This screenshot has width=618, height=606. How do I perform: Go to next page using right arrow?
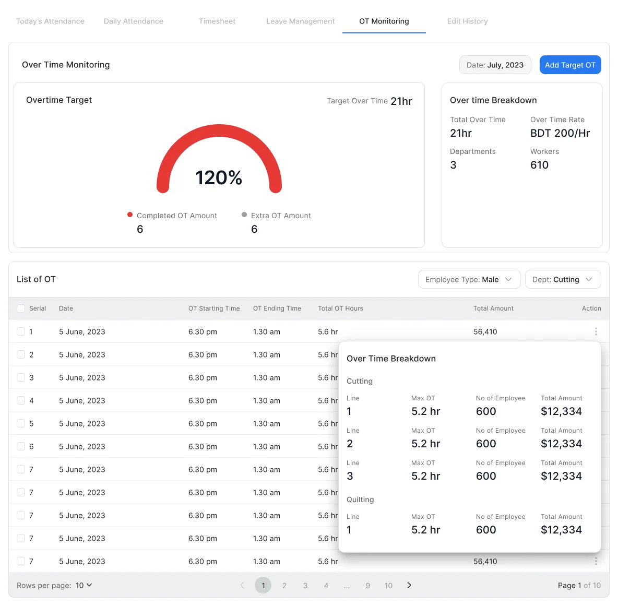[x=409, y=585]
